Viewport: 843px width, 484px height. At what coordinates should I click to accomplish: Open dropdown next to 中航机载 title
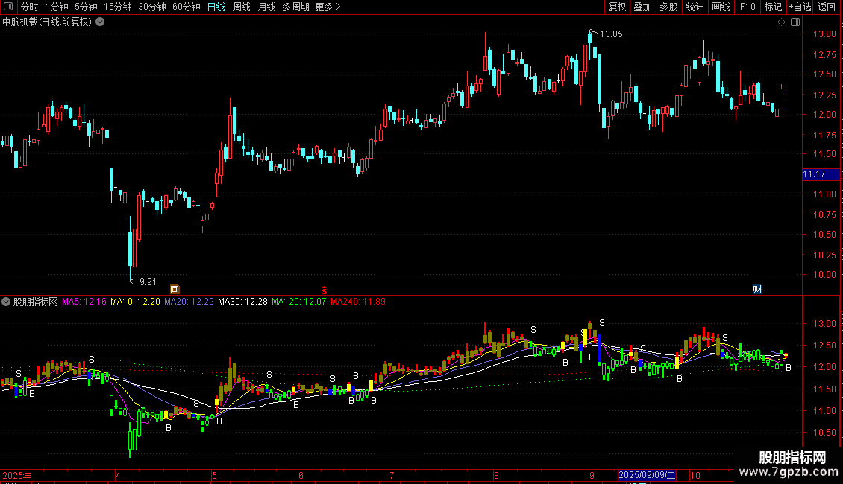click(100, 22)
